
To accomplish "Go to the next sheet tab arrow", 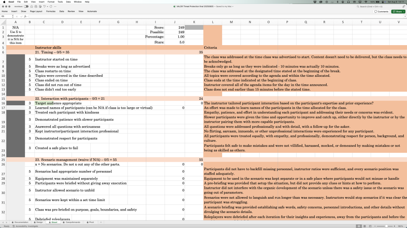I will tap(6, 222).
